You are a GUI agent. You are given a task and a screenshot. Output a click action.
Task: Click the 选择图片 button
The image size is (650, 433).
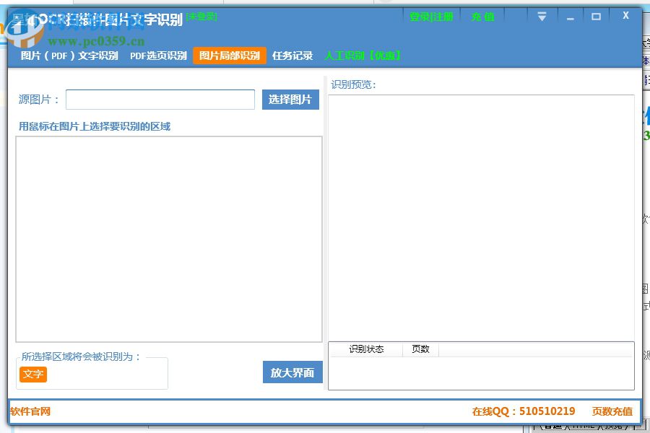(290, 99)
